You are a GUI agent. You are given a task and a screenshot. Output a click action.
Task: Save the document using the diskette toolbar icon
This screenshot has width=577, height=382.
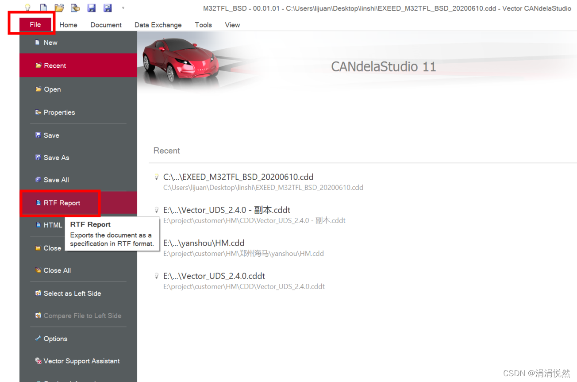coord(92,8)
